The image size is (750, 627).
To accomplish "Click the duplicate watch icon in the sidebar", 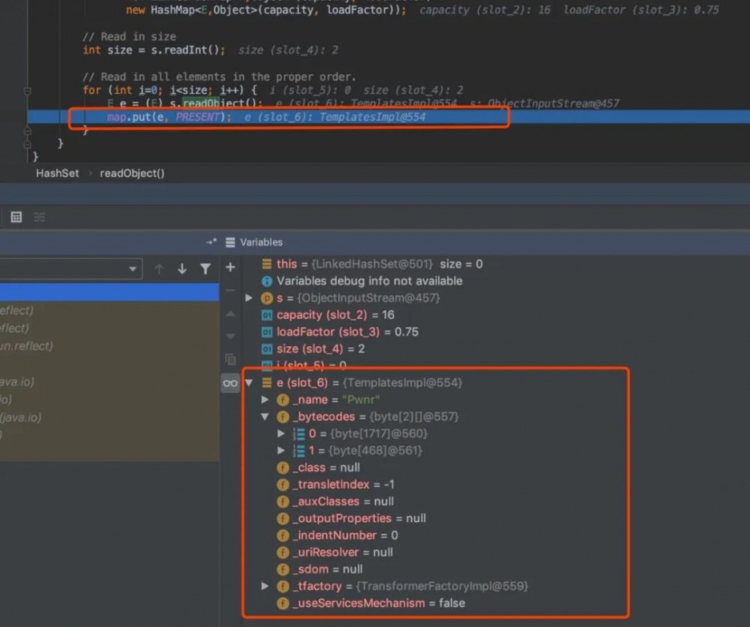I will point(229,360).
